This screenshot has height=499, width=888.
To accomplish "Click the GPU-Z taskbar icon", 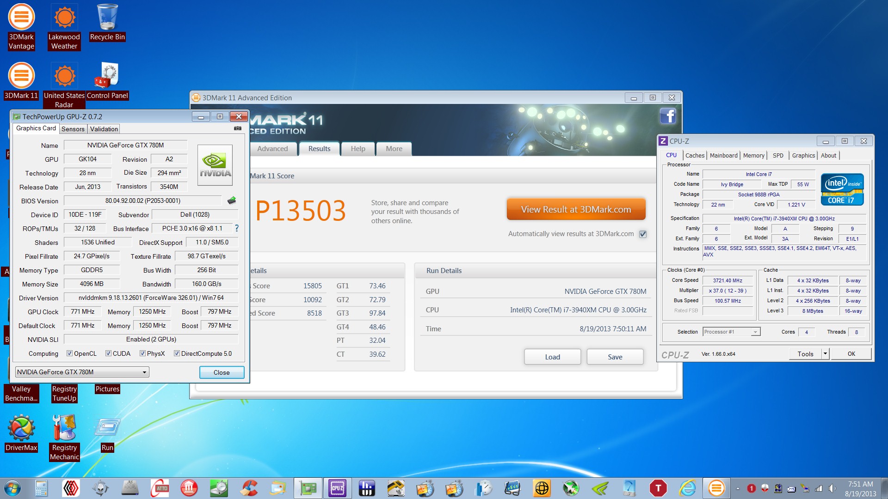I will tap(308, 488).
